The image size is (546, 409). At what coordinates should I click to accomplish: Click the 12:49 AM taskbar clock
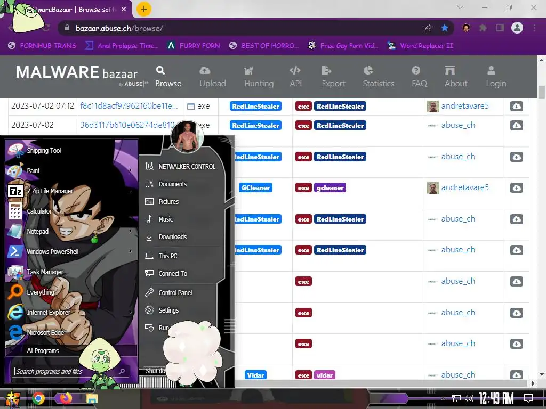coord(496,398)
